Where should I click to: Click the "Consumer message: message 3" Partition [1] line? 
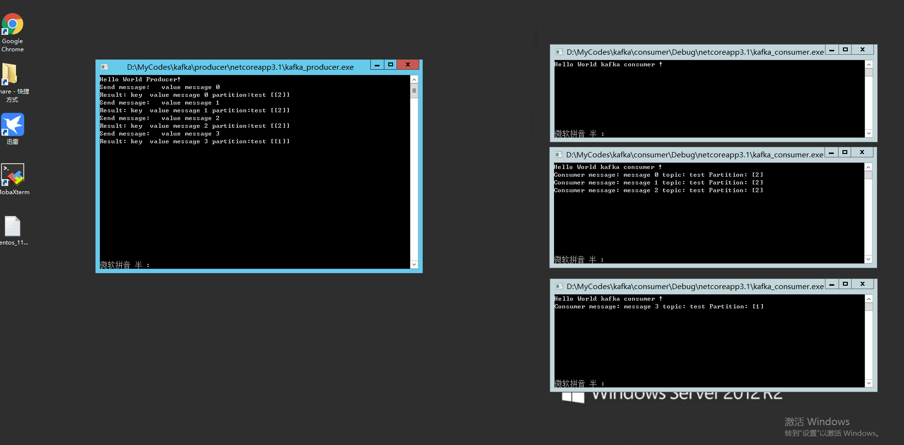click(x=659, y=307)
